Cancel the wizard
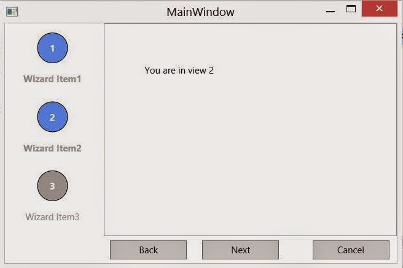The image size is (403, 268). tap(351, 250)
